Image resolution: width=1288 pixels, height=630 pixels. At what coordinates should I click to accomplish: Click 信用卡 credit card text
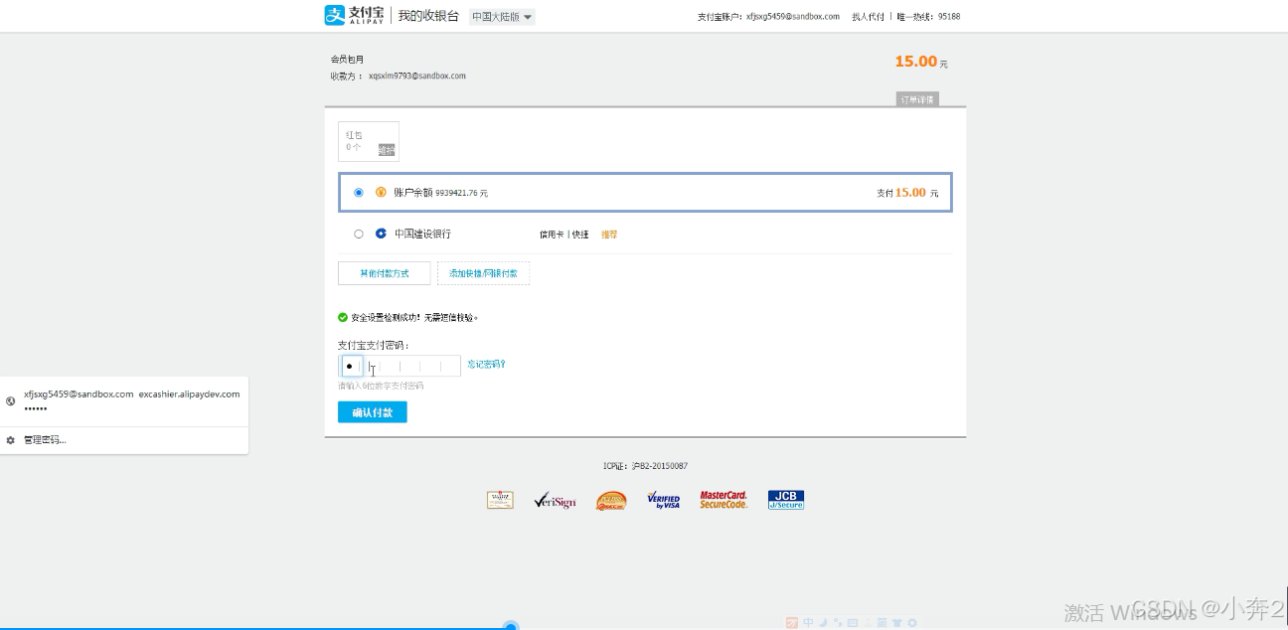(552, 235)
